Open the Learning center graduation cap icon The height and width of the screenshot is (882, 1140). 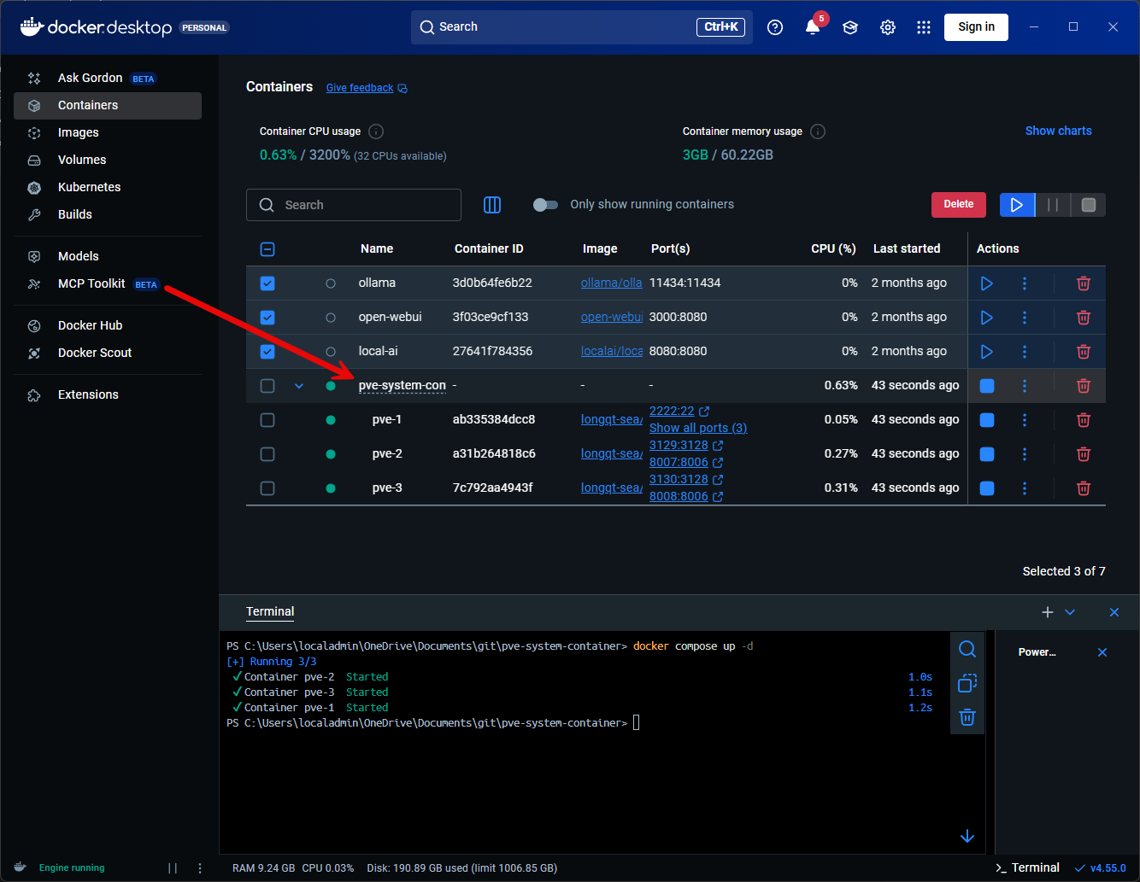(x=850, y=27)
